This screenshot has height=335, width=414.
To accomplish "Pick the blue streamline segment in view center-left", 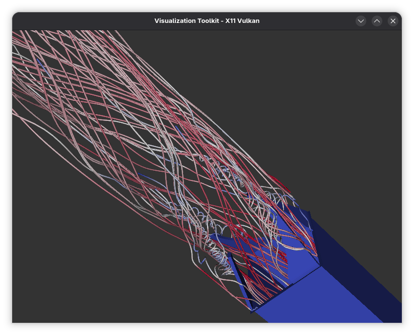I will click(146, 177).
